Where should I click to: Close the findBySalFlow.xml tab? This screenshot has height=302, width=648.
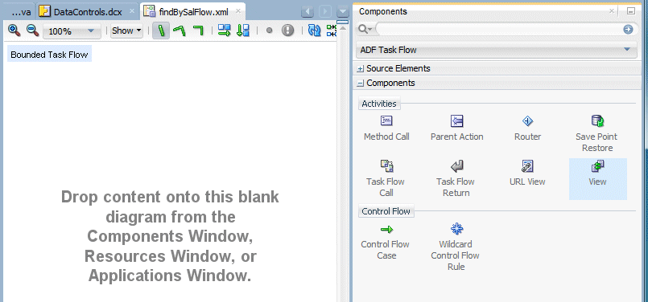pos(238,11)
